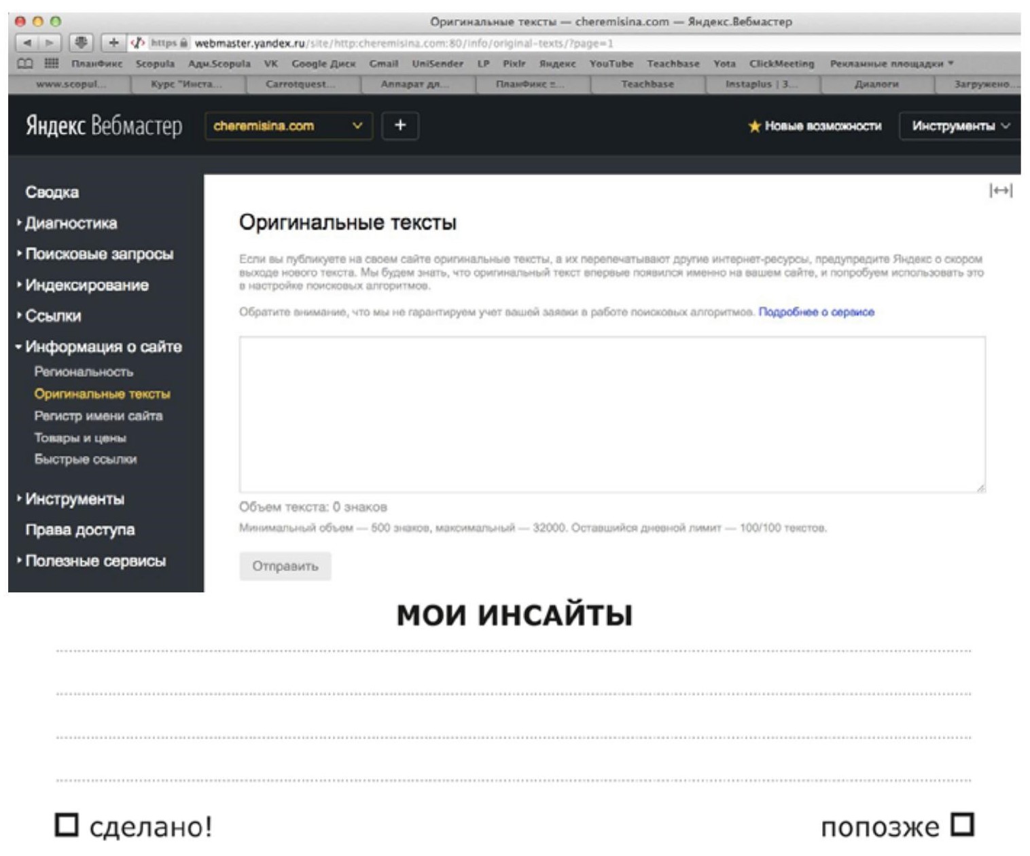Open the bookmarks book icon
This screenshot has height=856, width=1030.
pos(25,63)
